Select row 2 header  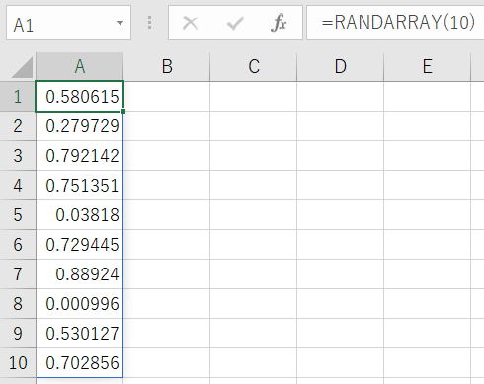(x=18, y=126)
